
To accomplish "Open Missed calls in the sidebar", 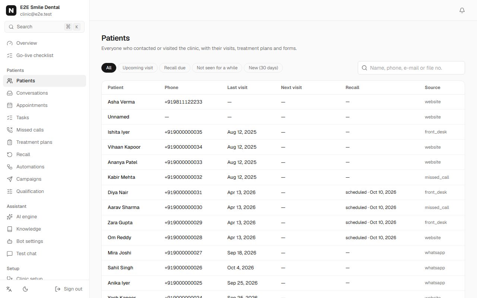I will click(x=44, y=130).
